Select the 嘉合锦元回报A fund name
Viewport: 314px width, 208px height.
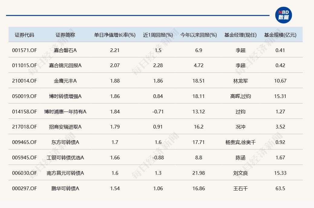65,65
